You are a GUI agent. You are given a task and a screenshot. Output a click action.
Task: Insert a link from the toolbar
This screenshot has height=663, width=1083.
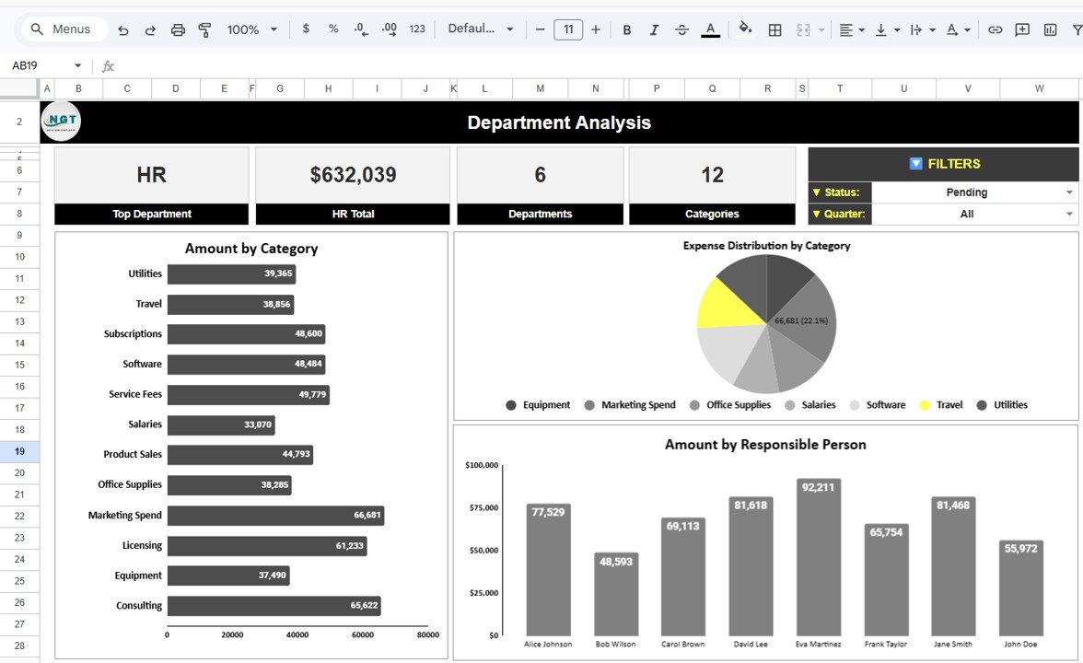click(995, 29)
